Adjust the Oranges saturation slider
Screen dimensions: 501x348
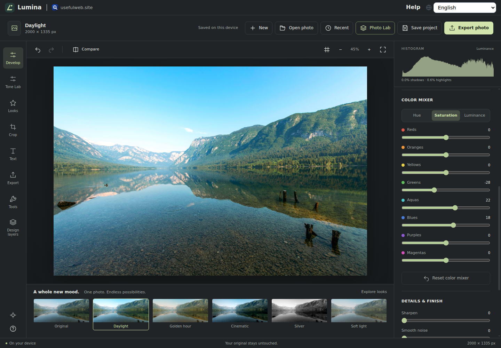(446, 155)
